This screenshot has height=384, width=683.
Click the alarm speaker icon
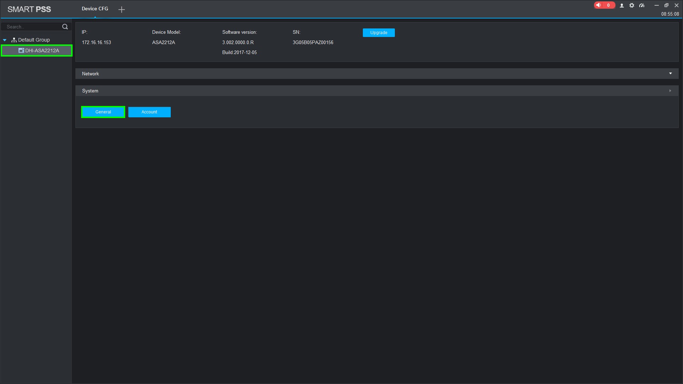(599, 5)
